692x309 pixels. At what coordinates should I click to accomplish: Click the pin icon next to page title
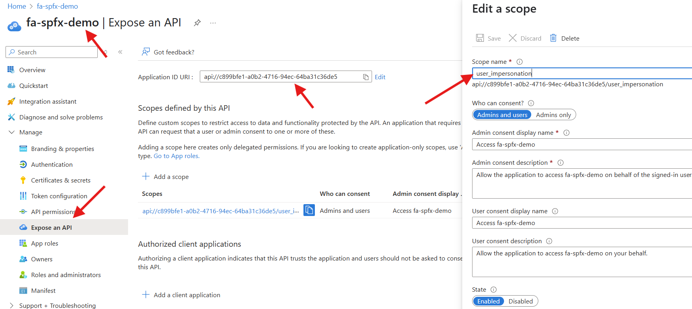(x=197, y=23)
